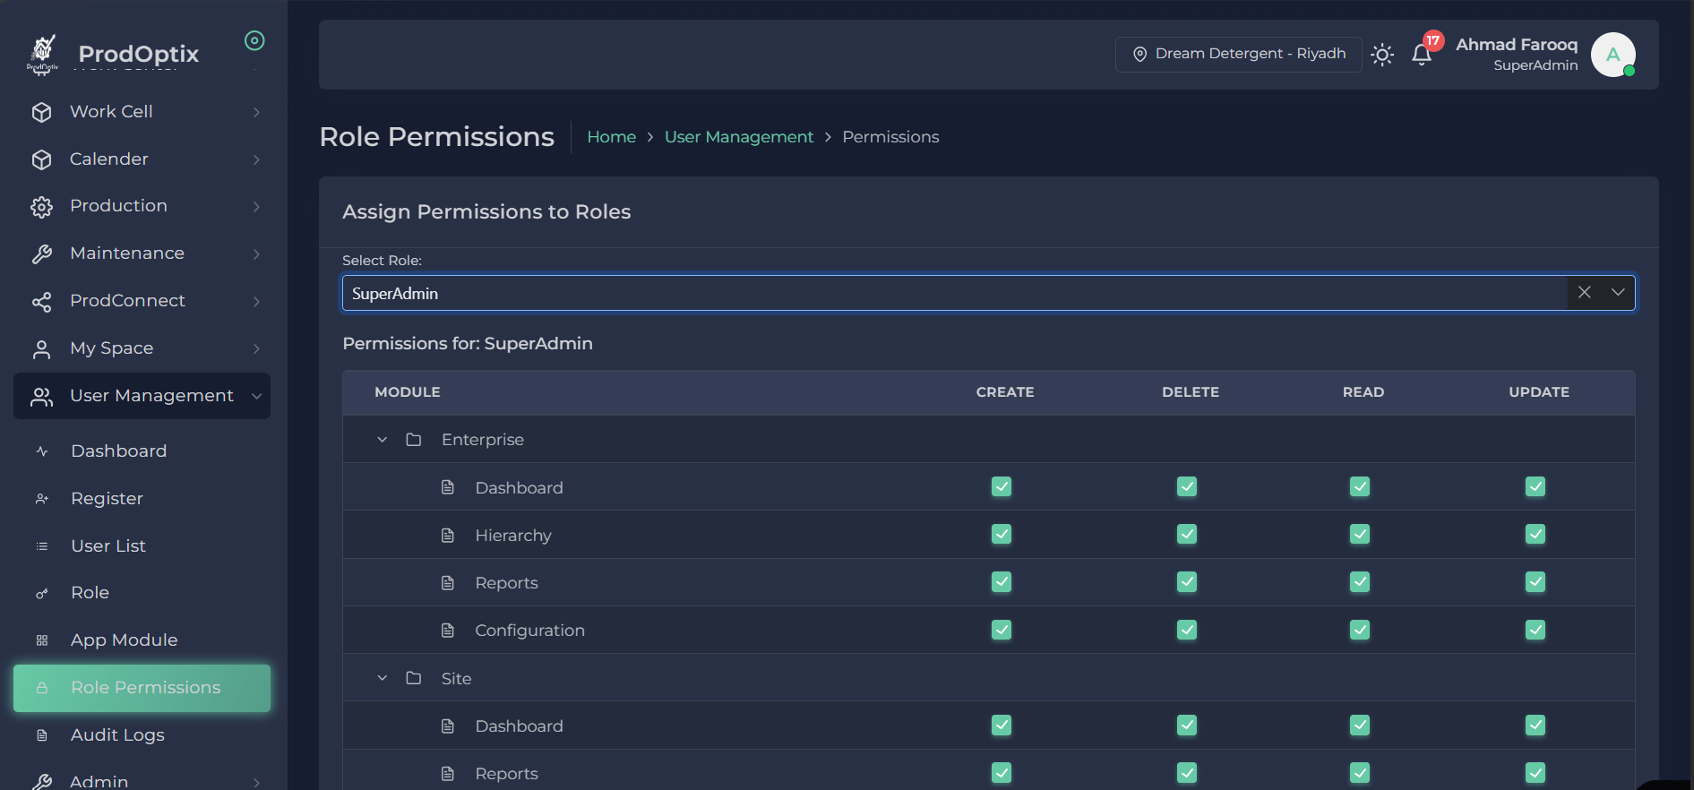The width and height of the screenshot is (1694, 790).
Task: Open the User List sidebar item
Action: 142,546
